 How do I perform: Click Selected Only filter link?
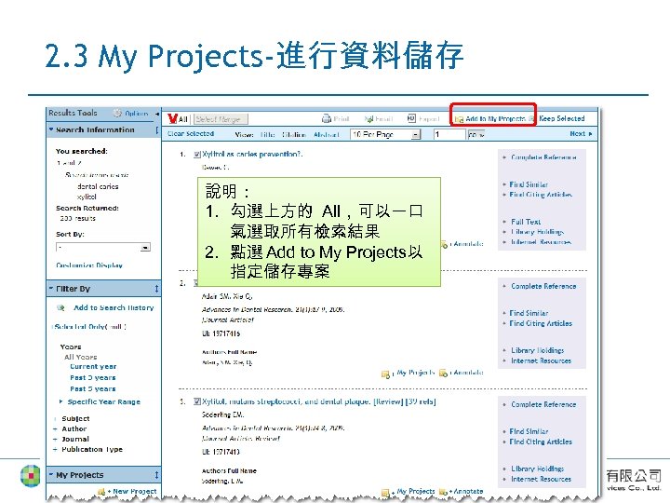click(90, 326)
